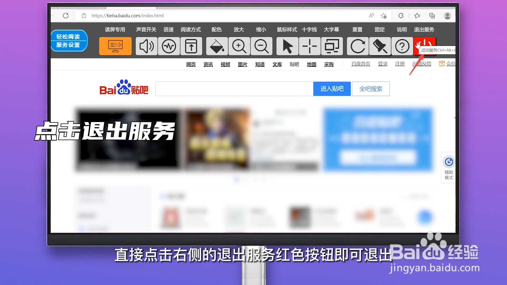Click the Baidu Tieba logo
507x285 pixels.
pyautogui.click(x=124, y=87)
